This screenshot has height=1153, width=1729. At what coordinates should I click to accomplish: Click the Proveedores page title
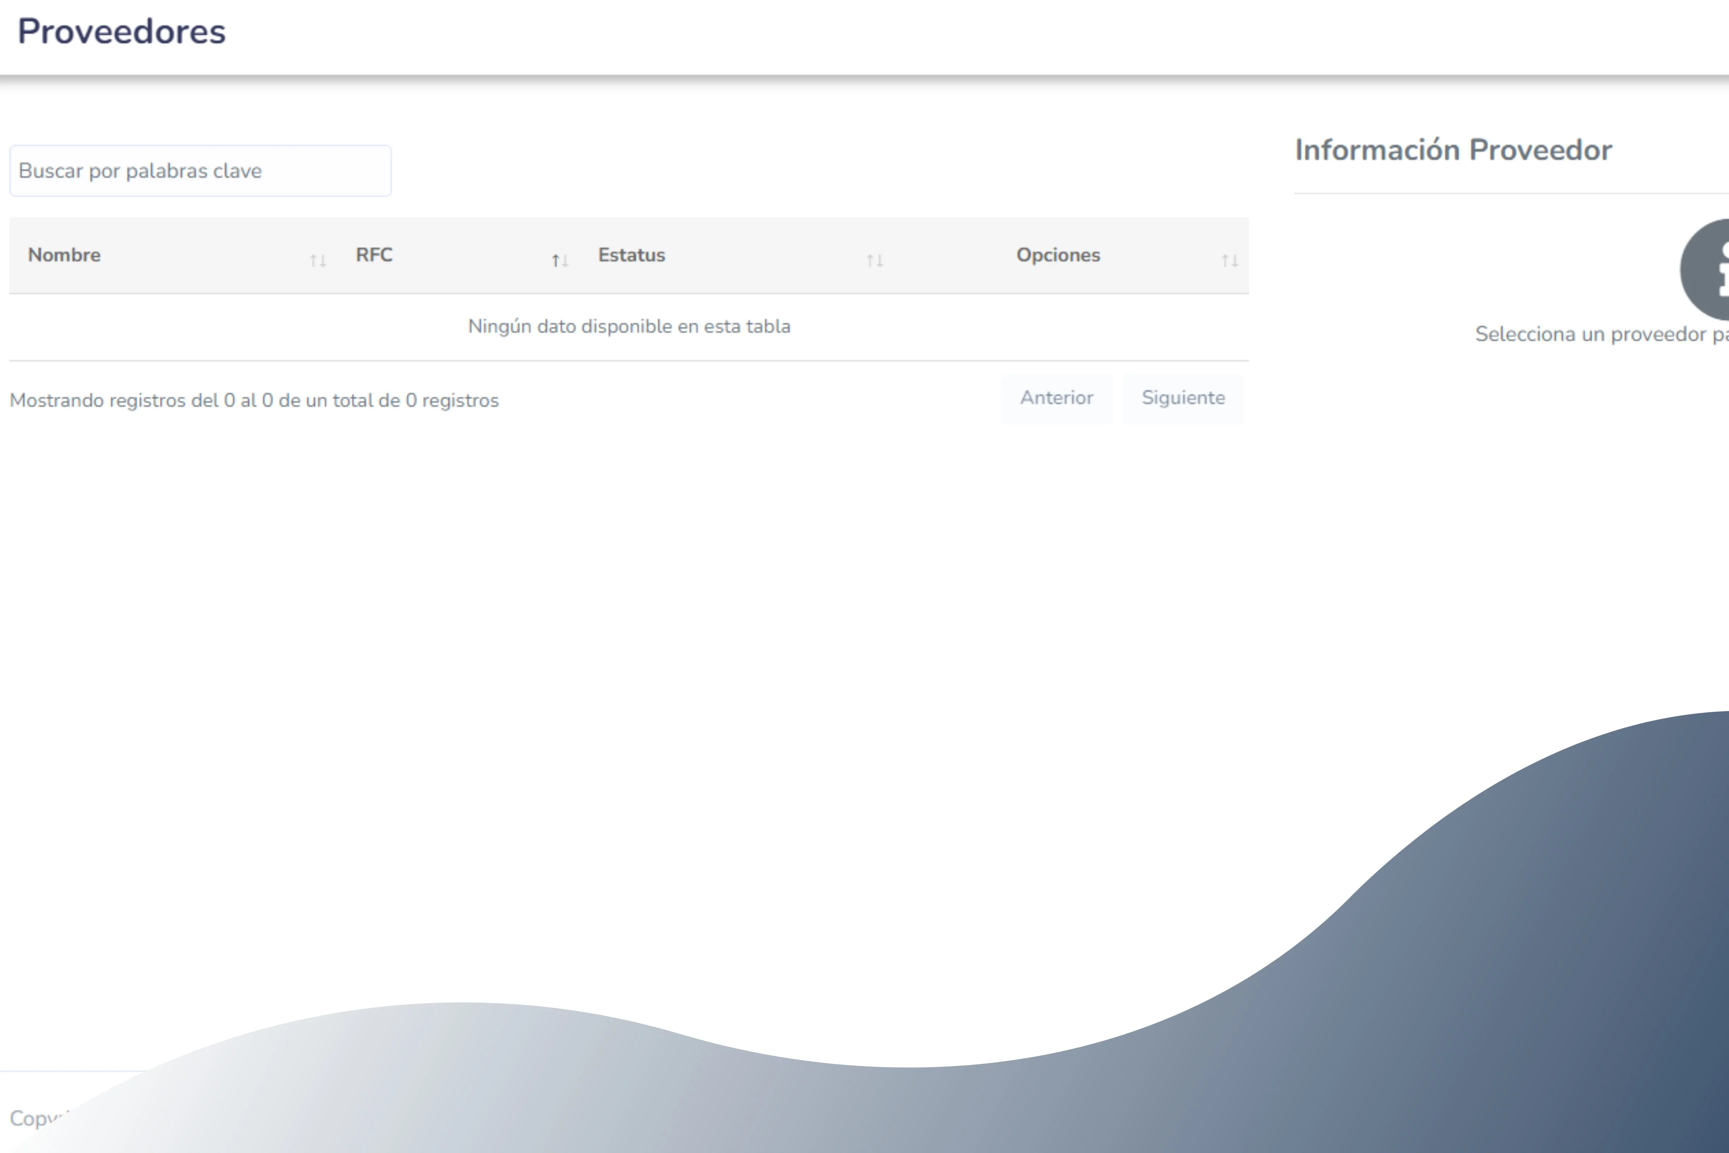[121, 32]
